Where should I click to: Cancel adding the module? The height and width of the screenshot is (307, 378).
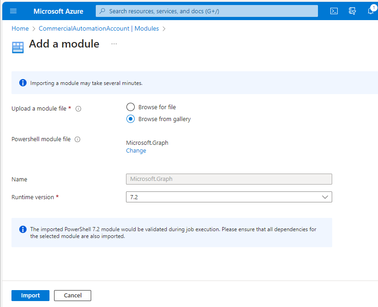[72, 295]
